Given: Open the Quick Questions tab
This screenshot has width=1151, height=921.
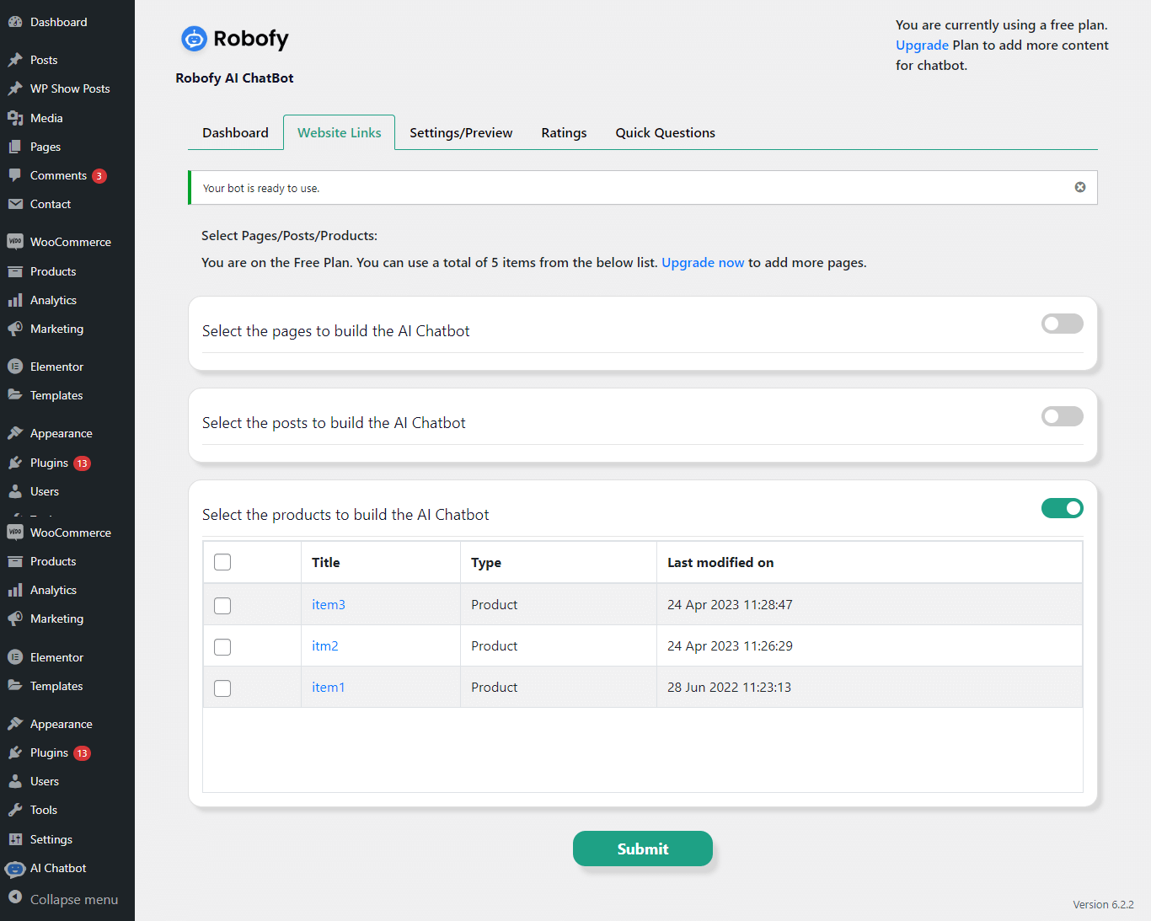Looking at the screenshot, I should coord(665,133).
